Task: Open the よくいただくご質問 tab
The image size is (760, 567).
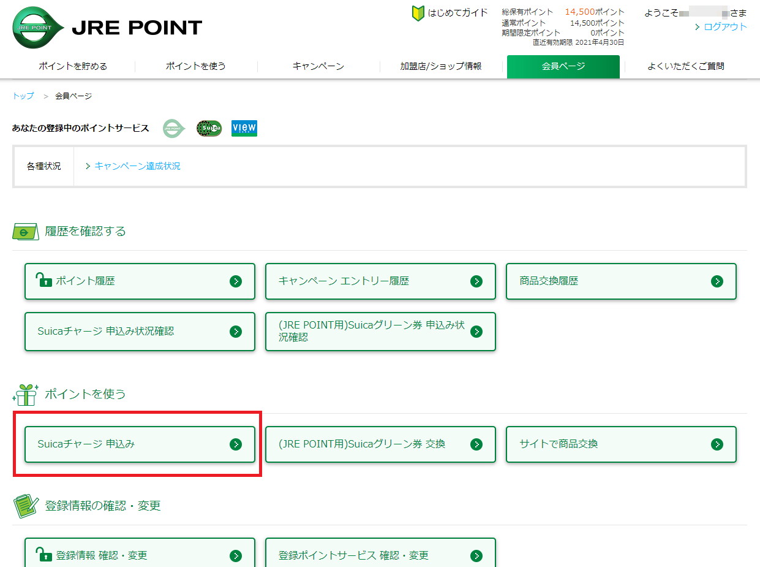Action: pos(686,66)
